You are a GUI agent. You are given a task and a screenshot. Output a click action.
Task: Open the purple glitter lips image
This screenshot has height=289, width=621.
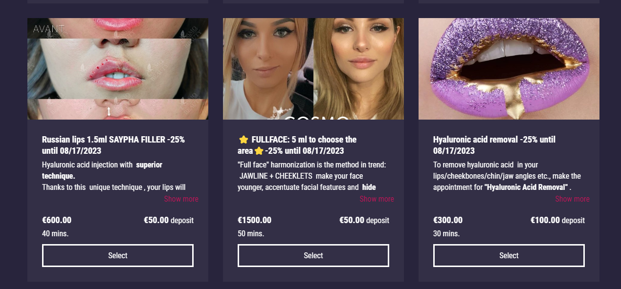[509, 69]
